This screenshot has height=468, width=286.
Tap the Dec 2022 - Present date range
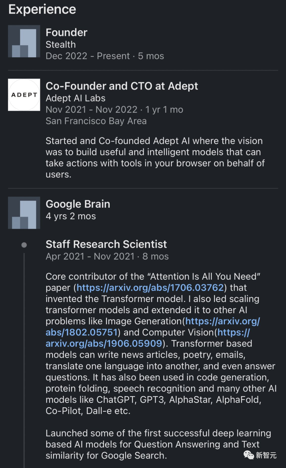tap(88, 56)
